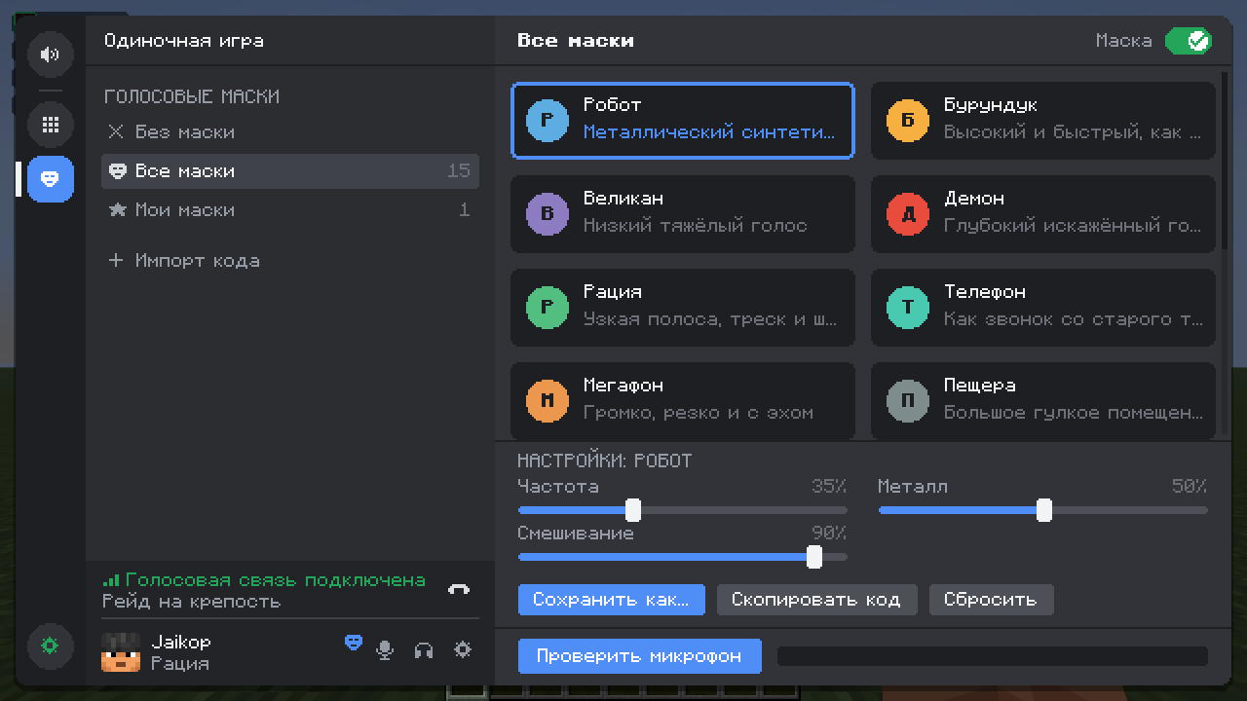Click the Робот mask description text

coord(709,132)
